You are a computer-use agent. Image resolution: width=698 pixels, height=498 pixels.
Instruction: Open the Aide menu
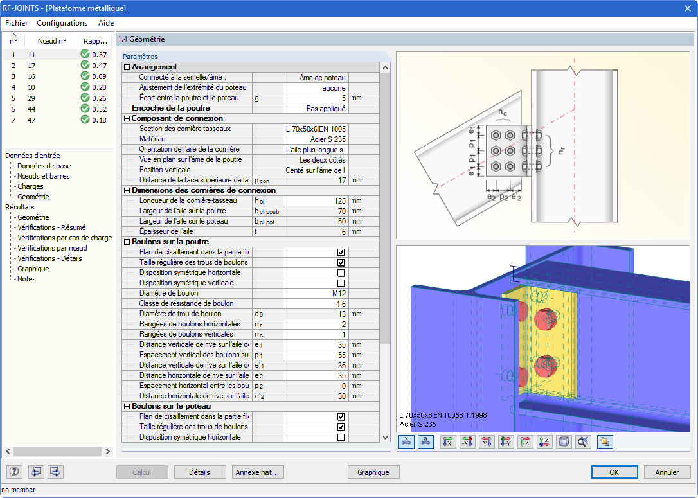106,23
